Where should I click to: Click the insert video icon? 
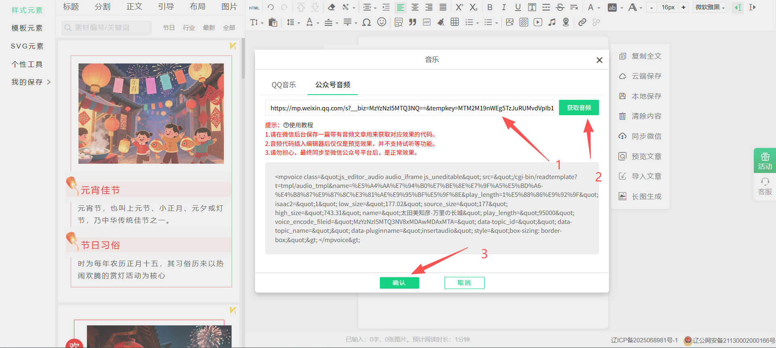[x=538, y=22]
